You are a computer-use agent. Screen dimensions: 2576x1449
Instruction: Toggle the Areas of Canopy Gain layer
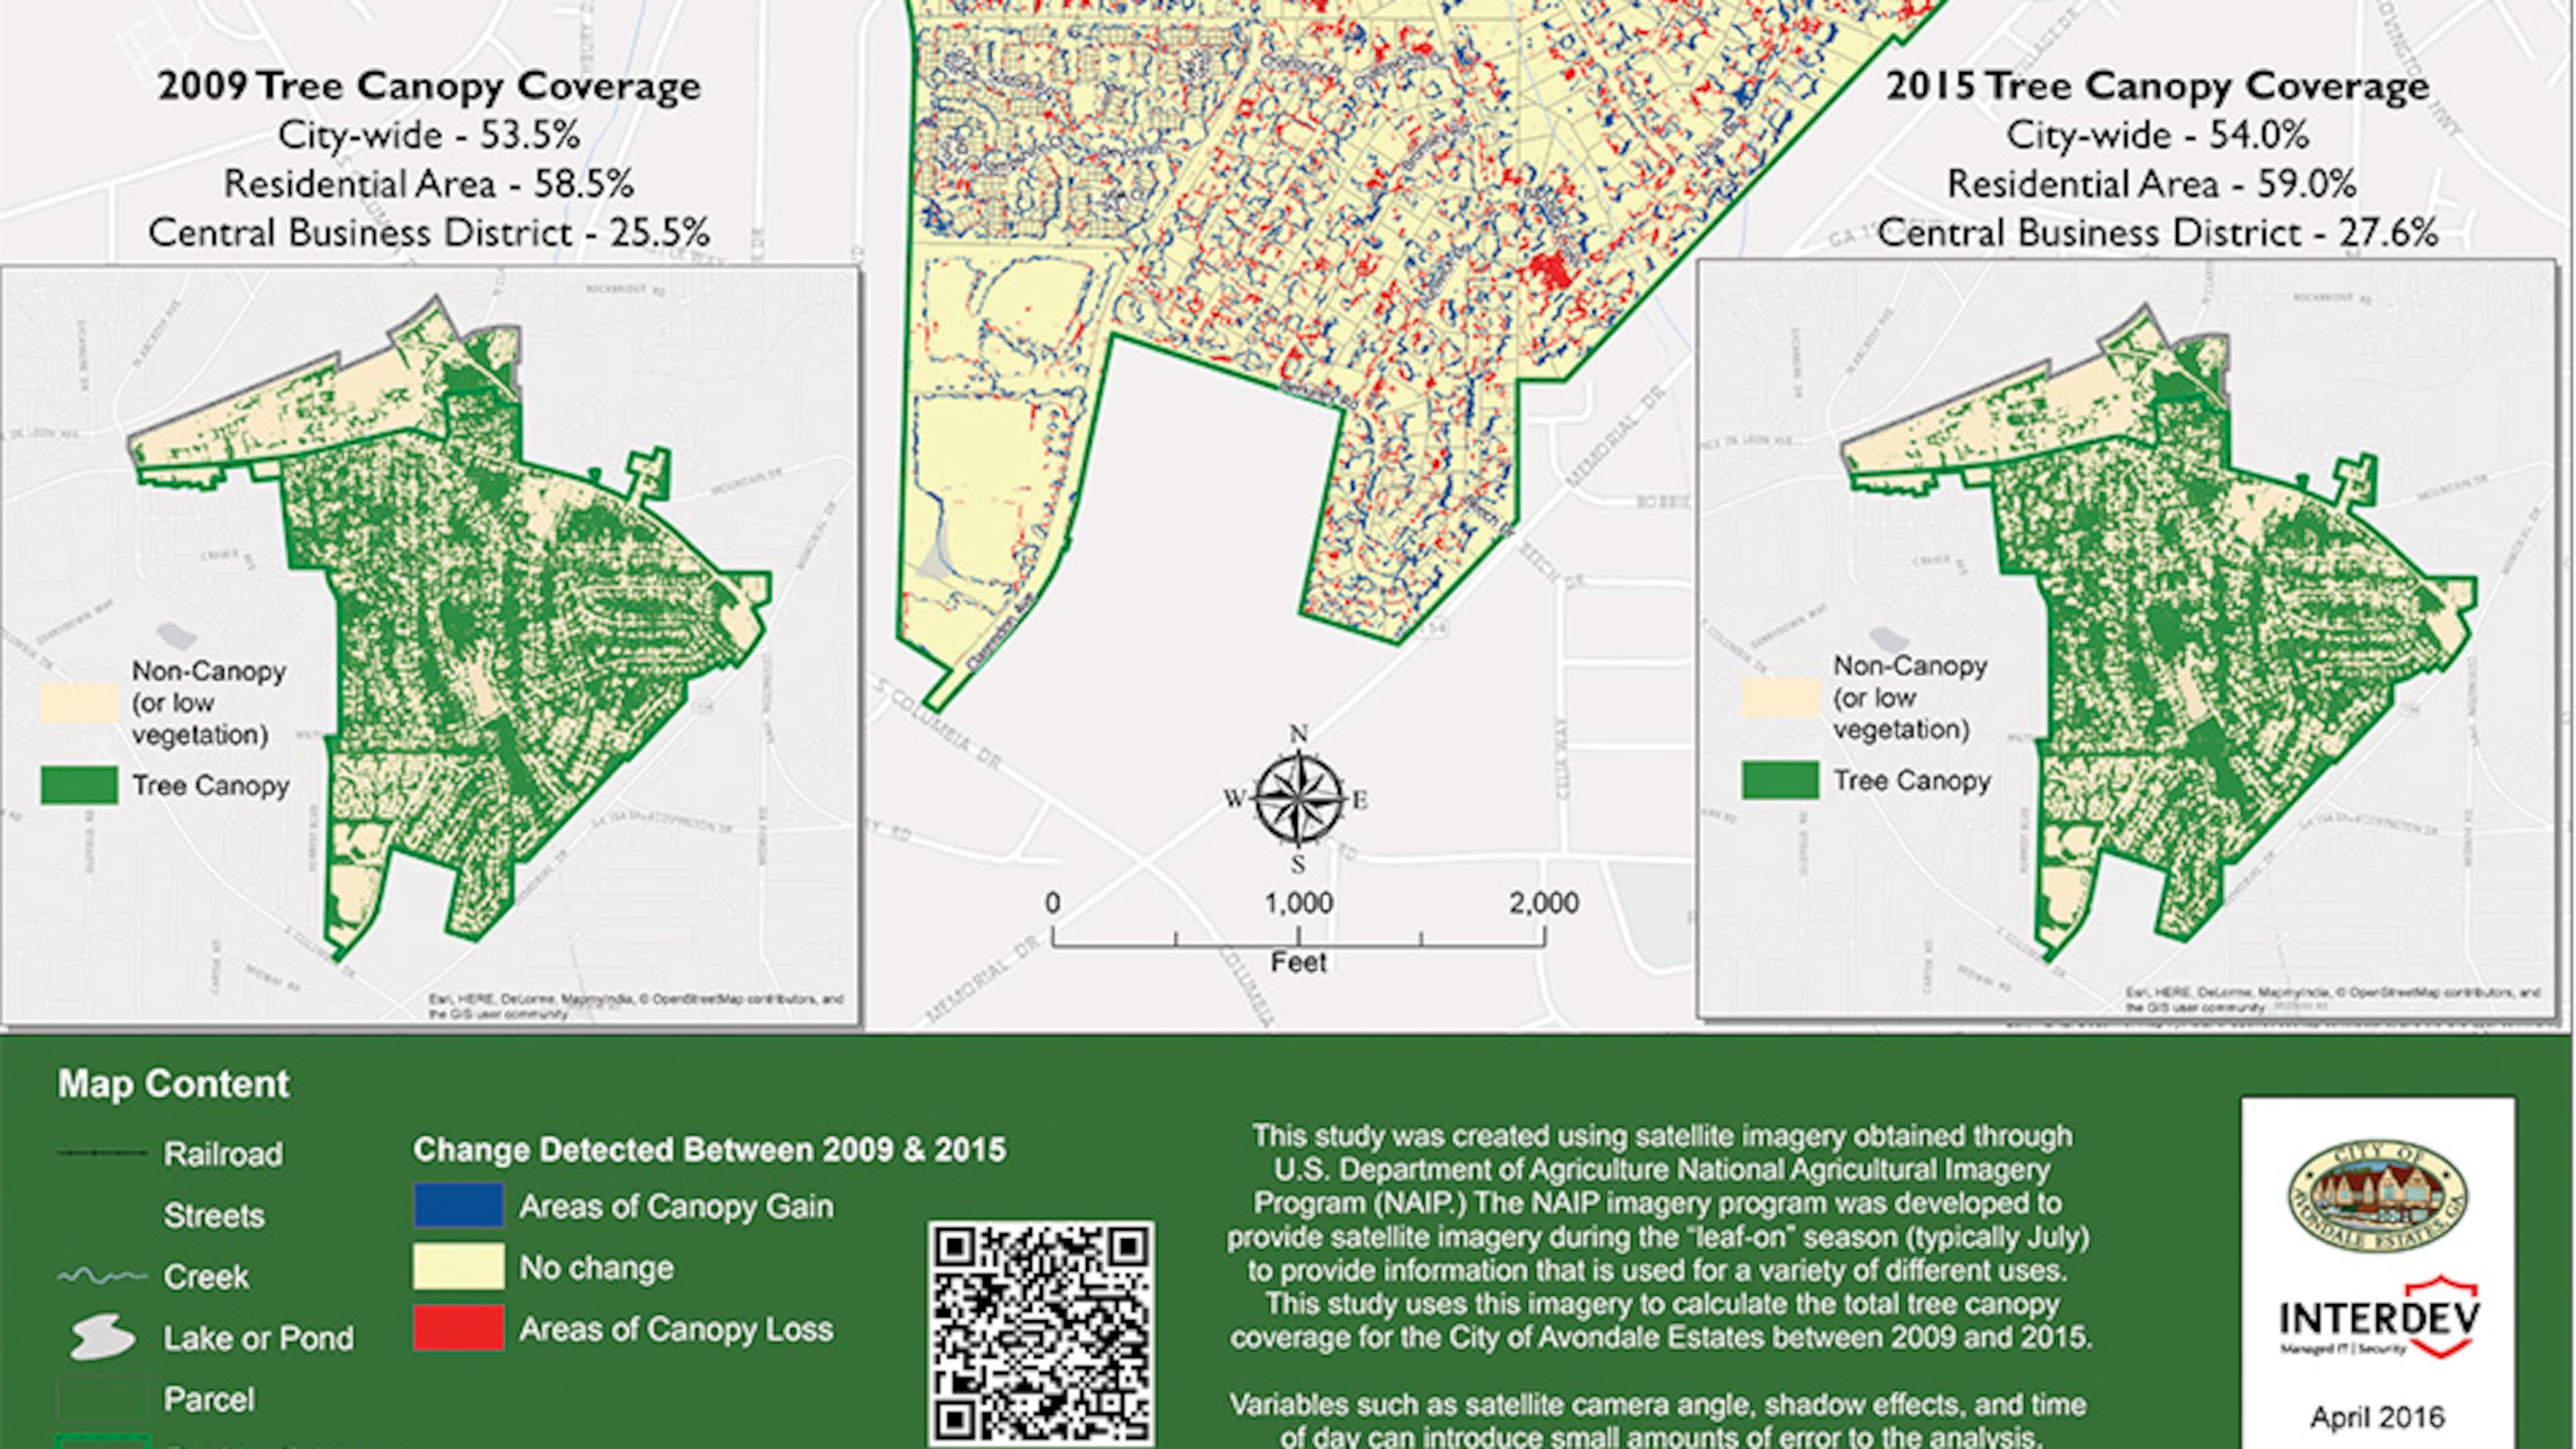(458, 1205)
